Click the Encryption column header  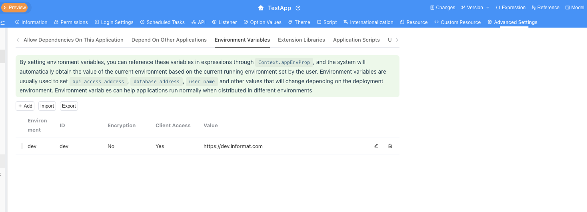pyautogui.click(x=122, y=126)
